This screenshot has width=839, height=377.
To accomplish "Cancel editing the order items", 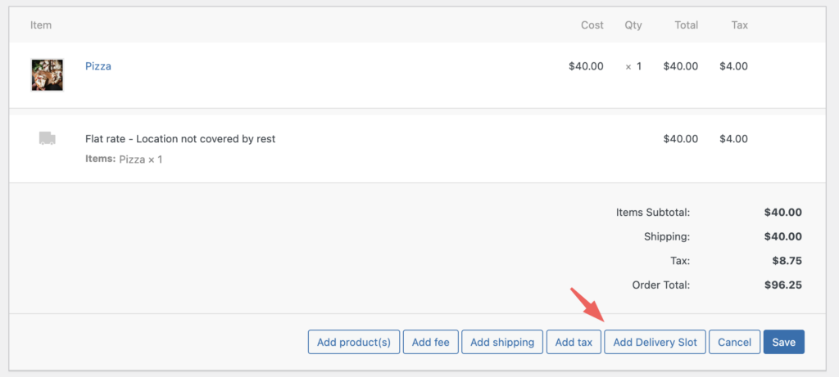I will (x=734, y=342).
